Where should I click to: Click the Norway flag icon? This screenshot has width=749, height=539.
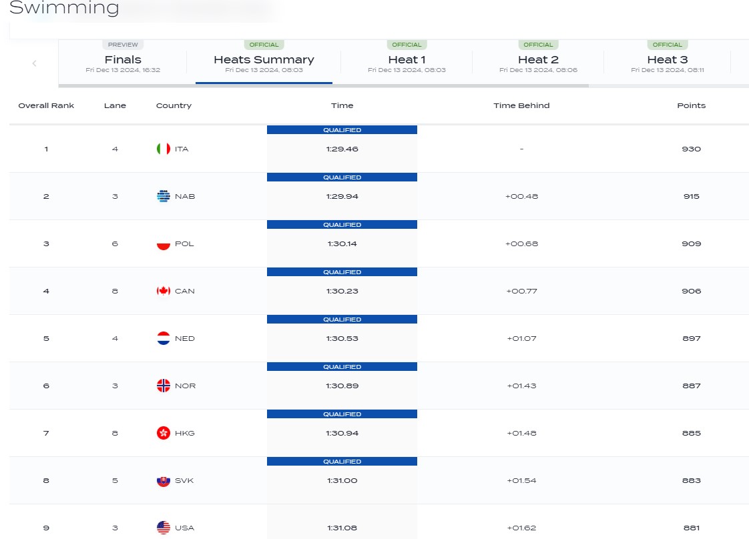(x=163, y=386)
